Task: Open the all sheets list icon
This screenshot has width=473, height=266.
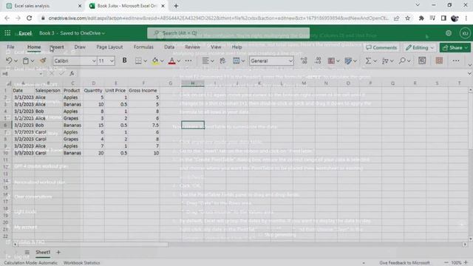Action: (27, 252)
